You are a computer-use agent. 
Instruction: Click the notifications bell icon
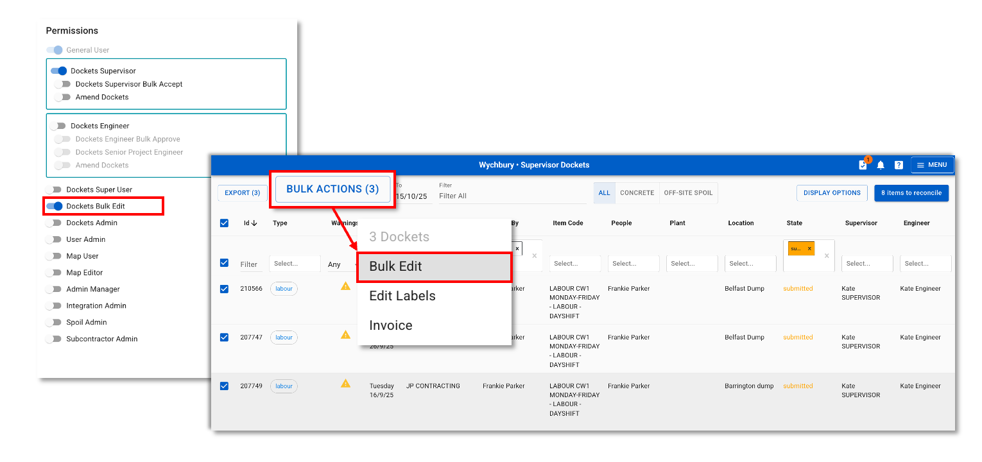881,165
